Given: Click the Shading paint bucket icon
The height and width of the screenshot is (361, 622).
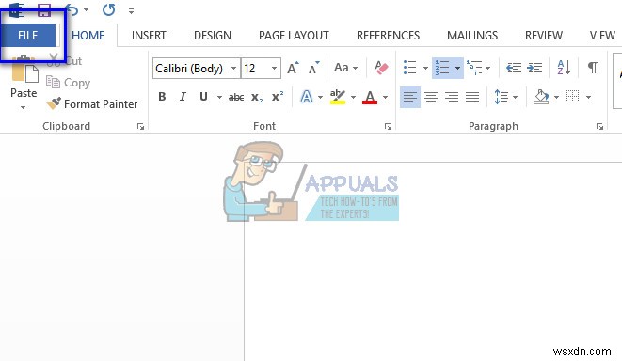Looking at the screenshot, I should [541, 97].
